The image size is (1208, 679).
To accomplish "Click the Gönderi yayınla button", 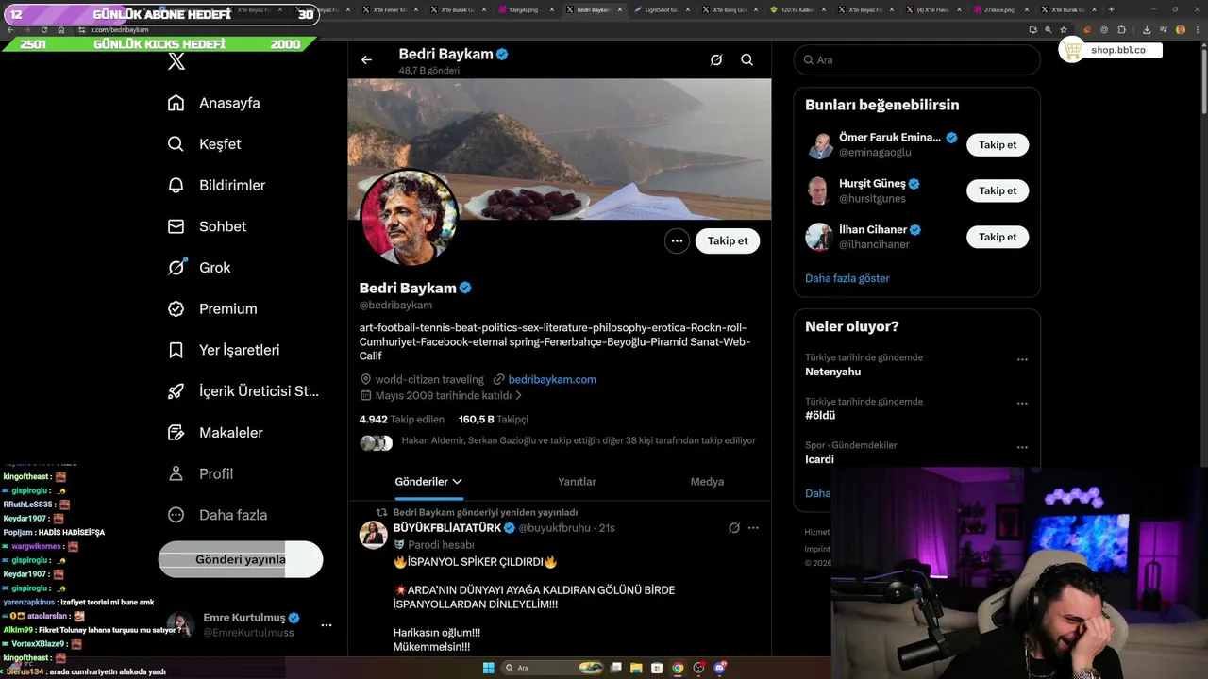I will (x=241, y=559).
